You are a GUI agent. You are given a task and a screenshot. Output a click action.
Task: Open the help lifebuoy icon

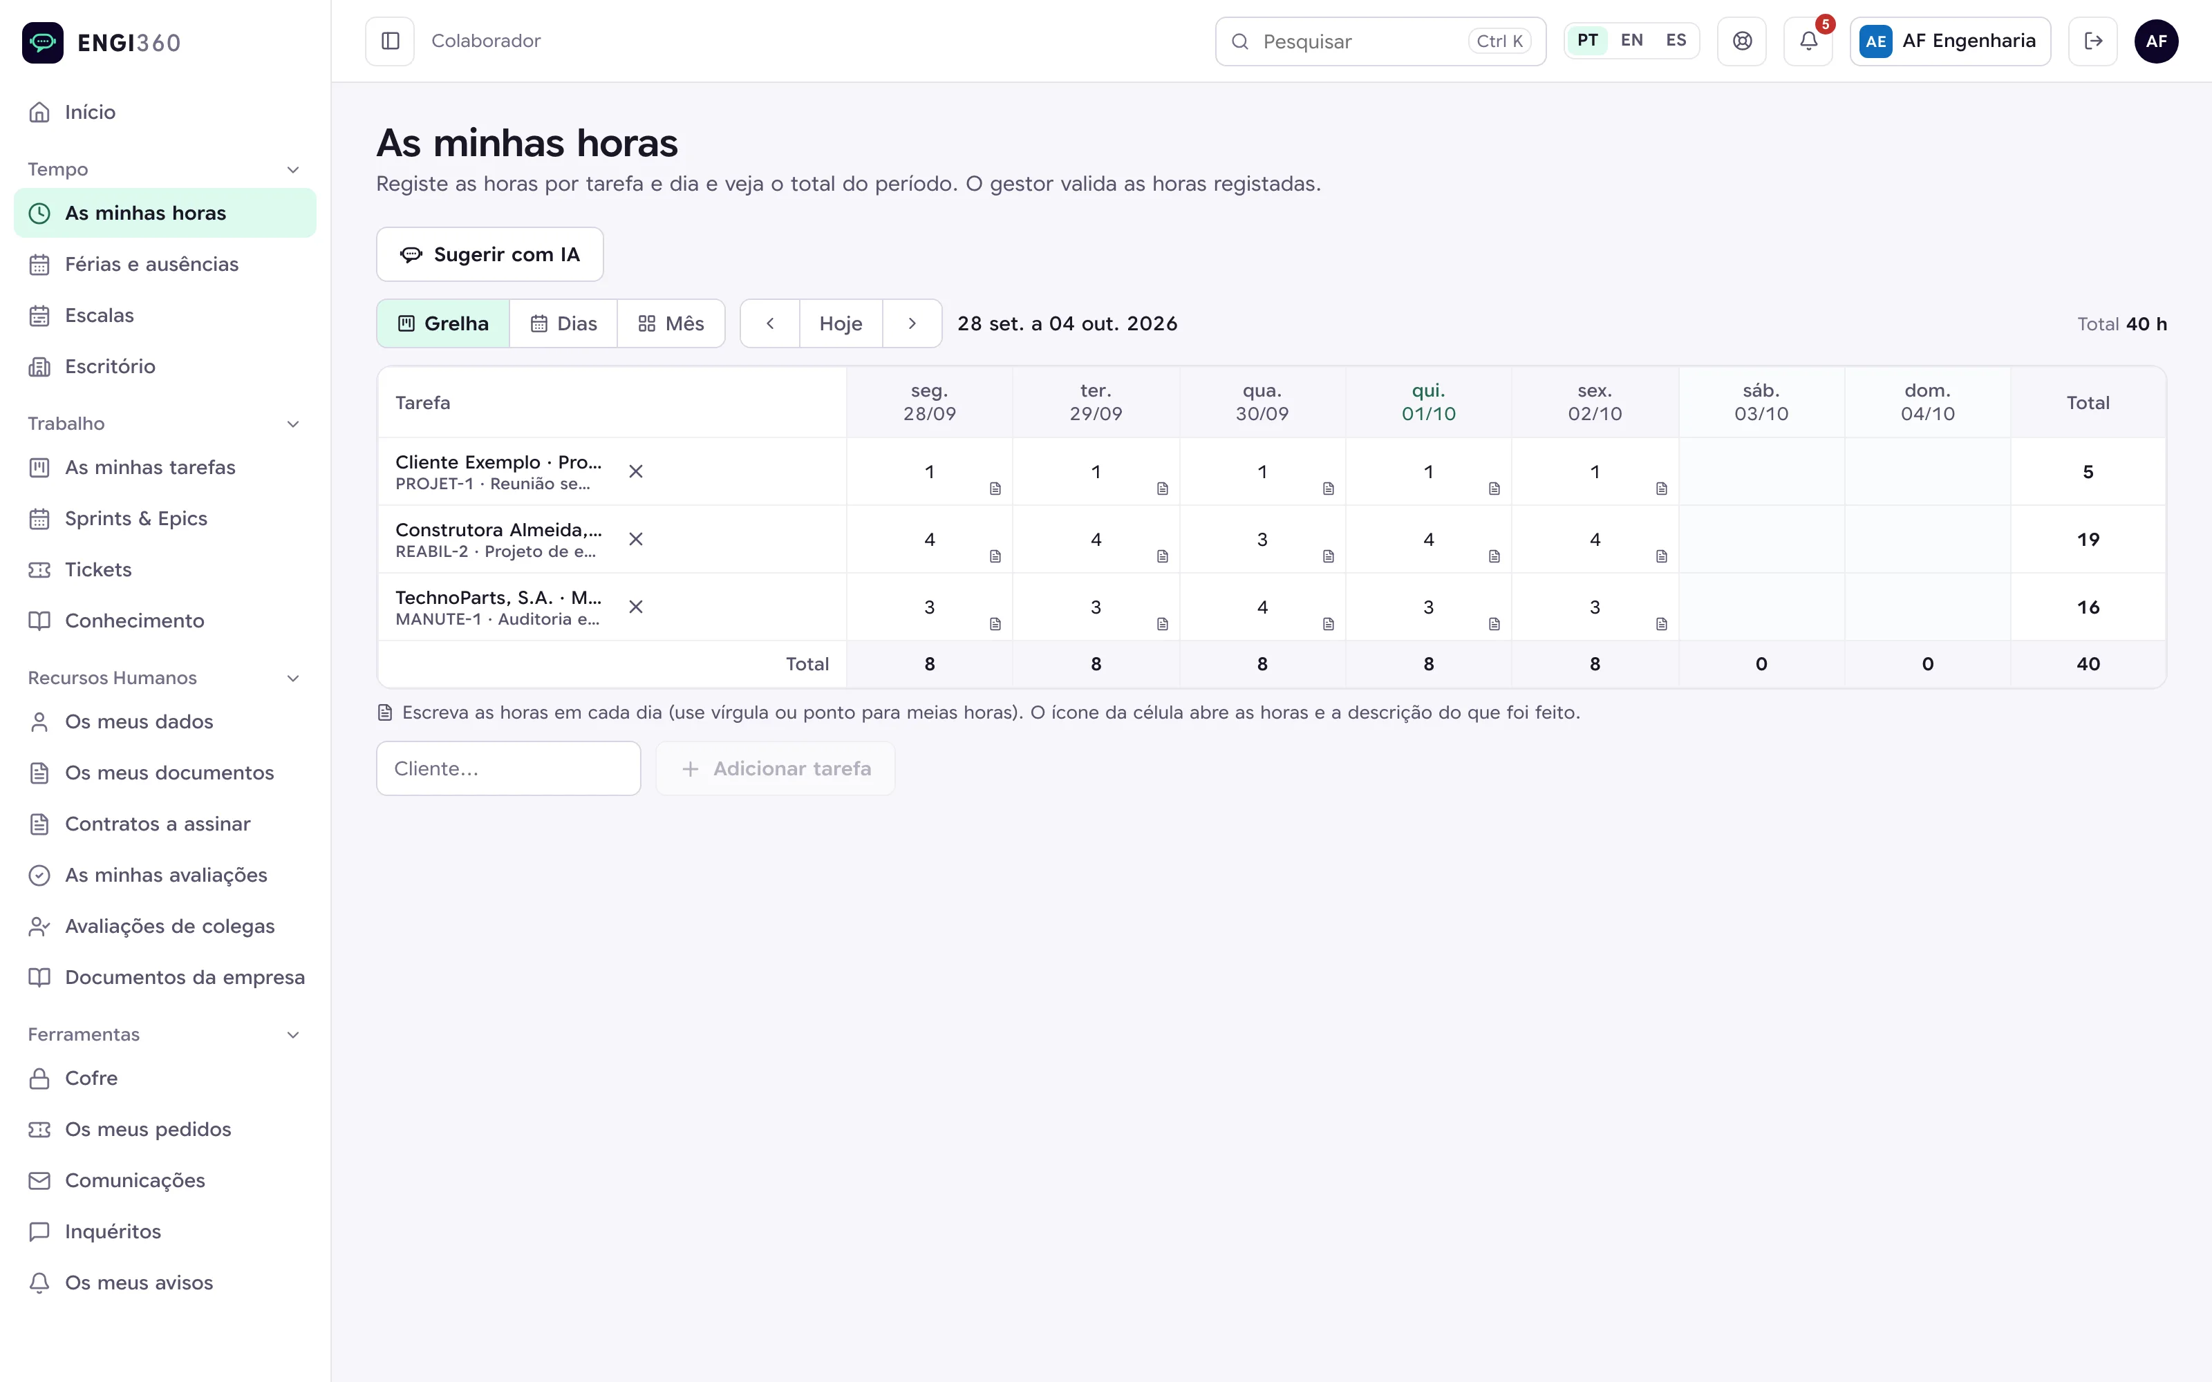pyautogui.click(x=1742, y=41)
